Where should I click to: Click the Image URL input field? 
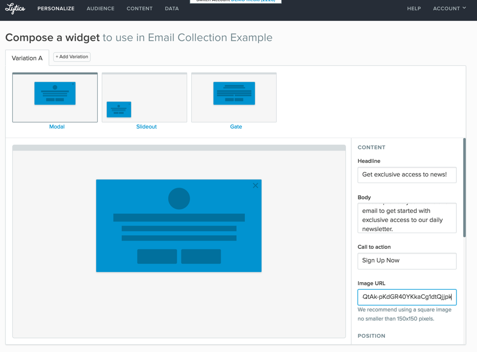(x=407, y=297)
